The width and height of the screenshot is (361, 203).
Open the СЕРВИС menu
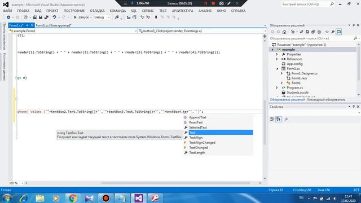click(x=148, y=11)
